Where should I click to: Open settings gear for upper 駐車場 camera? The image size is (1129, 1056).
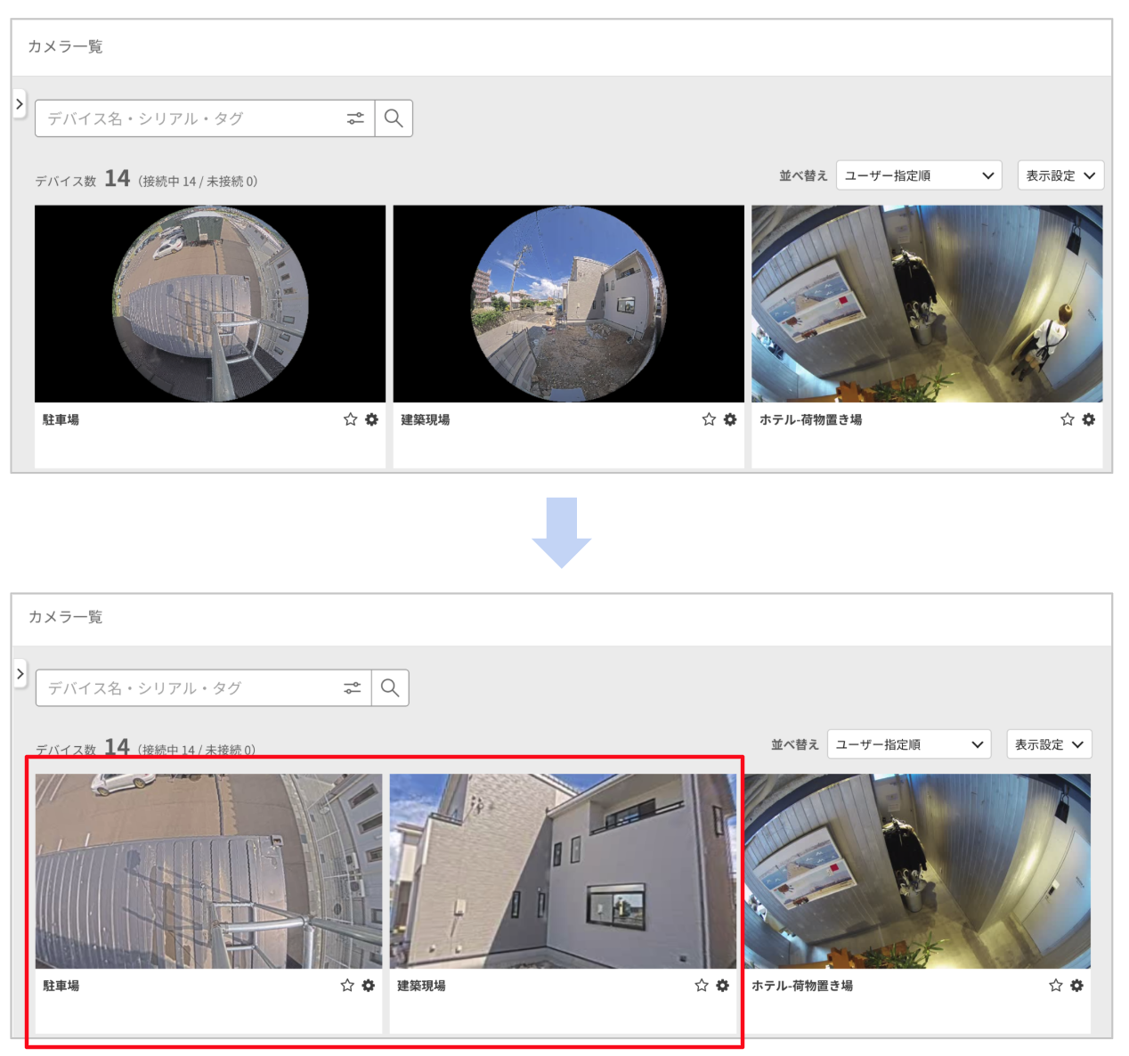tap(372, 419)
